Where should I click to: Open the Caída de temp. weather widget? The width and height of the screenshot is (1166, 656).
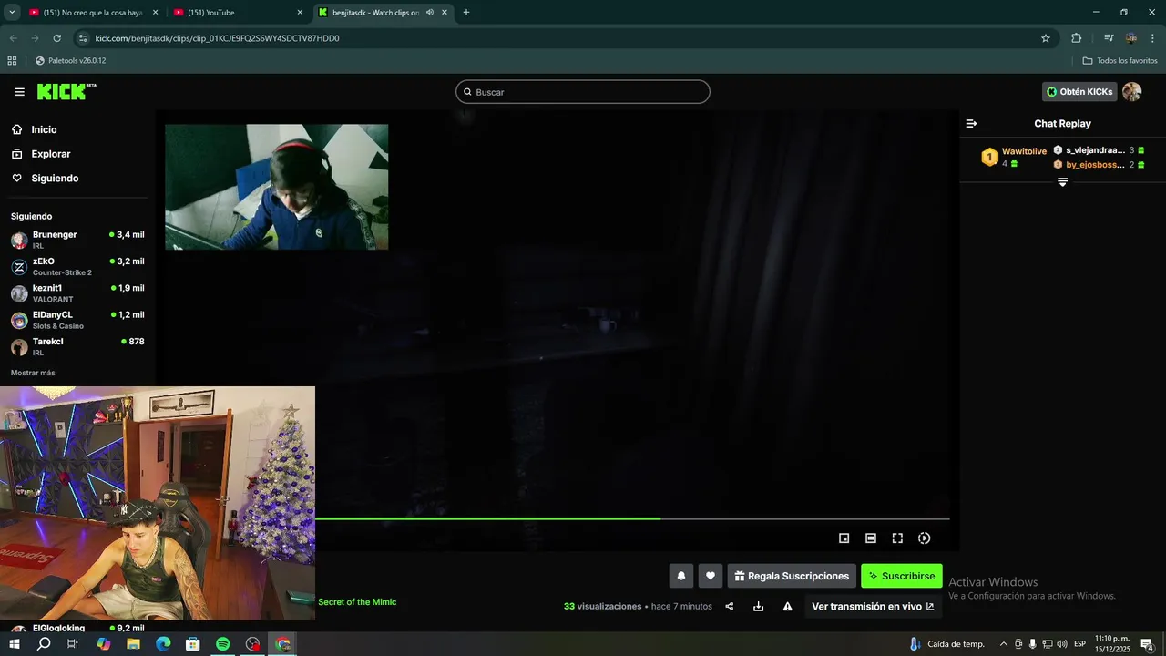click(947, 644)
